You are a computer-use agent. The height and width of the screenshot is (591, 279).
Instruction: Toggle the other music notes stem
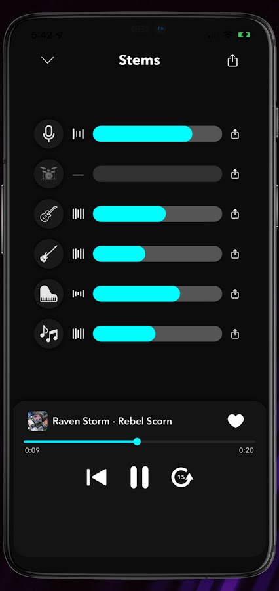48,334
